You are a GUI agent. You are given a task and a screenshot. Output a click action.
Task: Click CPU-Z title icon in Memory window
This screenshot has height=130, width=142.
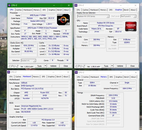tap(76, 72)
